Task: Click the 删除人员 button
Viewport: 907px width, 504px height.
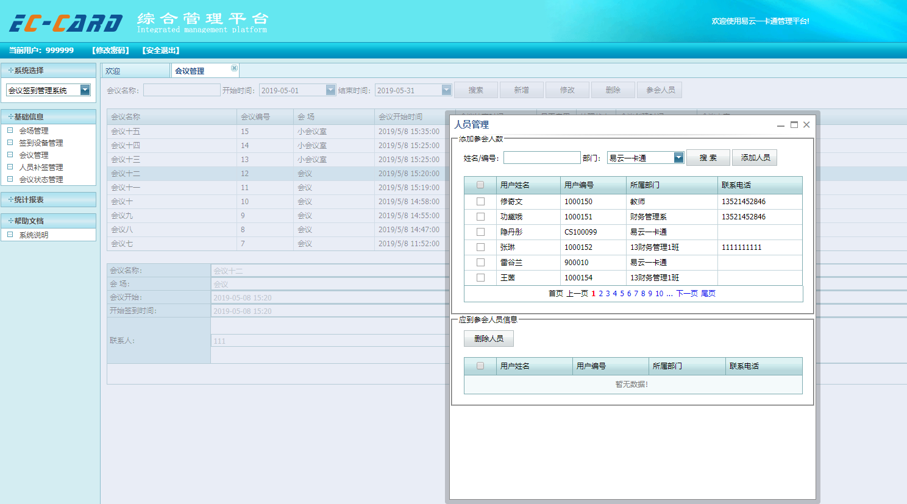Action: click(x=489, y=338)
